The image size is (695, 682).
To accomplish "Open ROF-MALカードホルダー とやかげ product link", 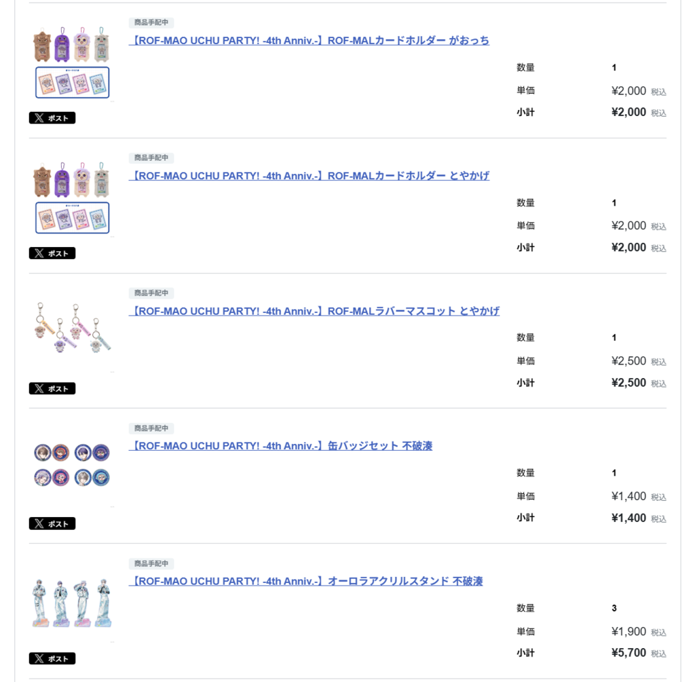I will pos(309,176).
